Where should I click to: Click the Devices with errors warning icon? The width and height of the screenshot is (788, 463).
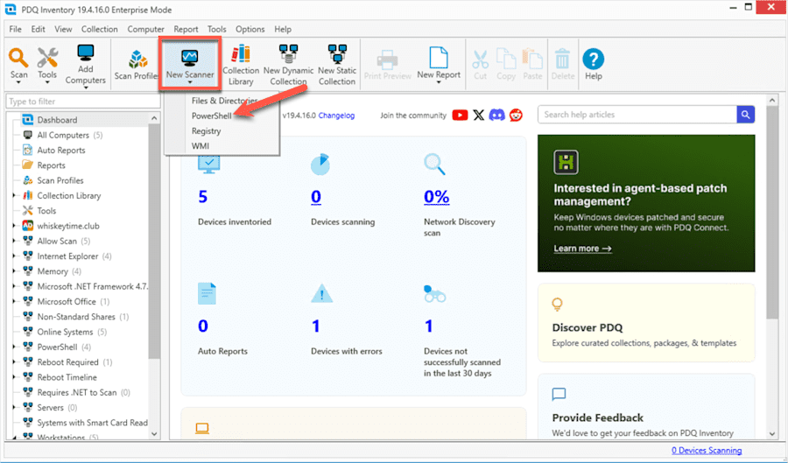click(321, 293)
